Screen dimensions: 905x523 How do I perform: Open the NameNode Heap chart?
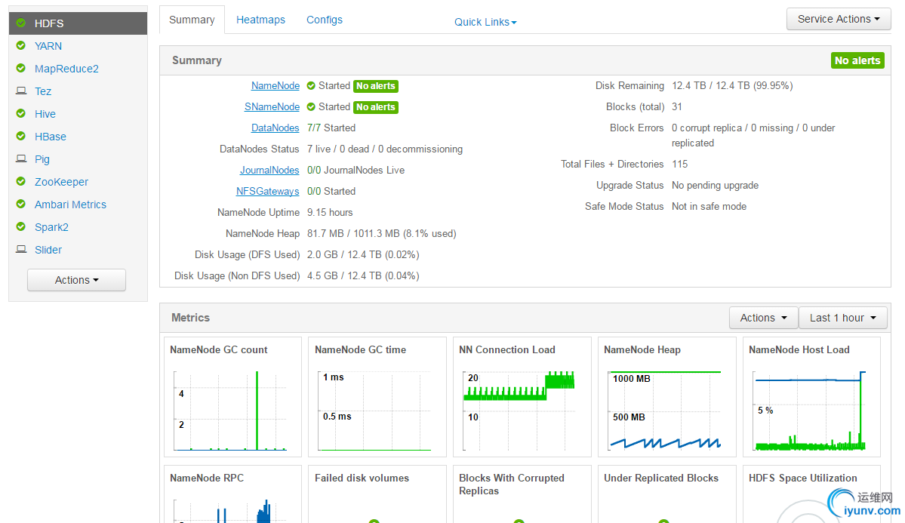click(667, 397)
